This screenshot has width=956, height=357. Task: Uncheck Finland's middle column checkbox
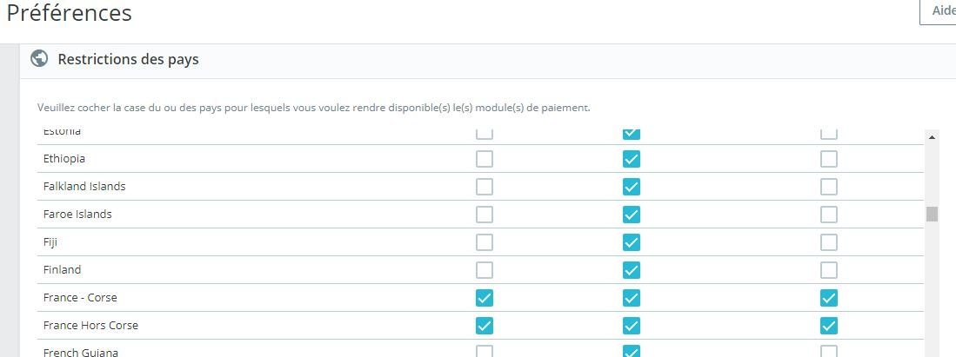coord(631,270)
